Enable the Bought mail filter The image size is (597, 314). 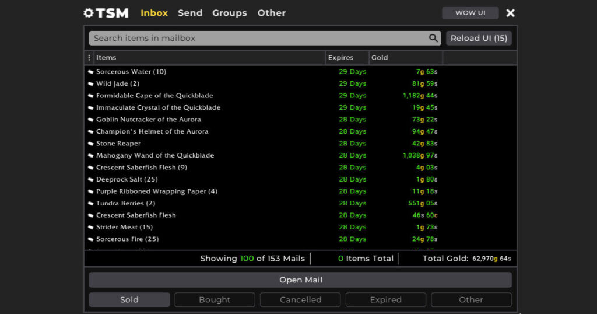pyautogui.click(x=215, y=299)
